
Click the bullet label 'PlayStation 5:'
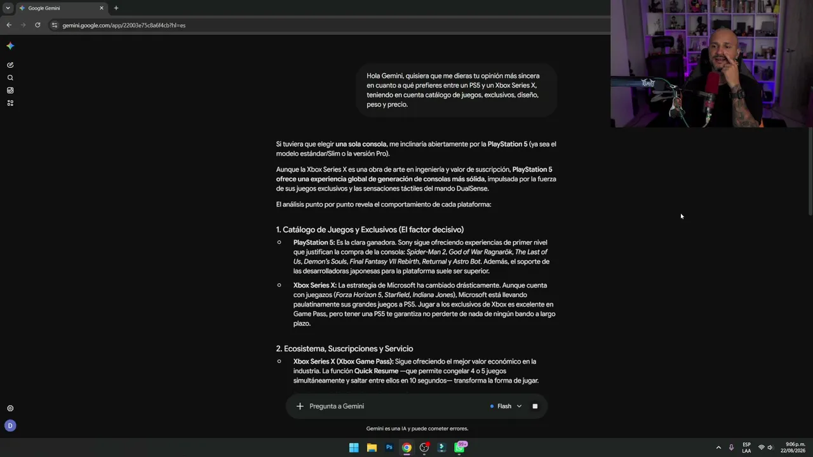[x=314, y=242]
